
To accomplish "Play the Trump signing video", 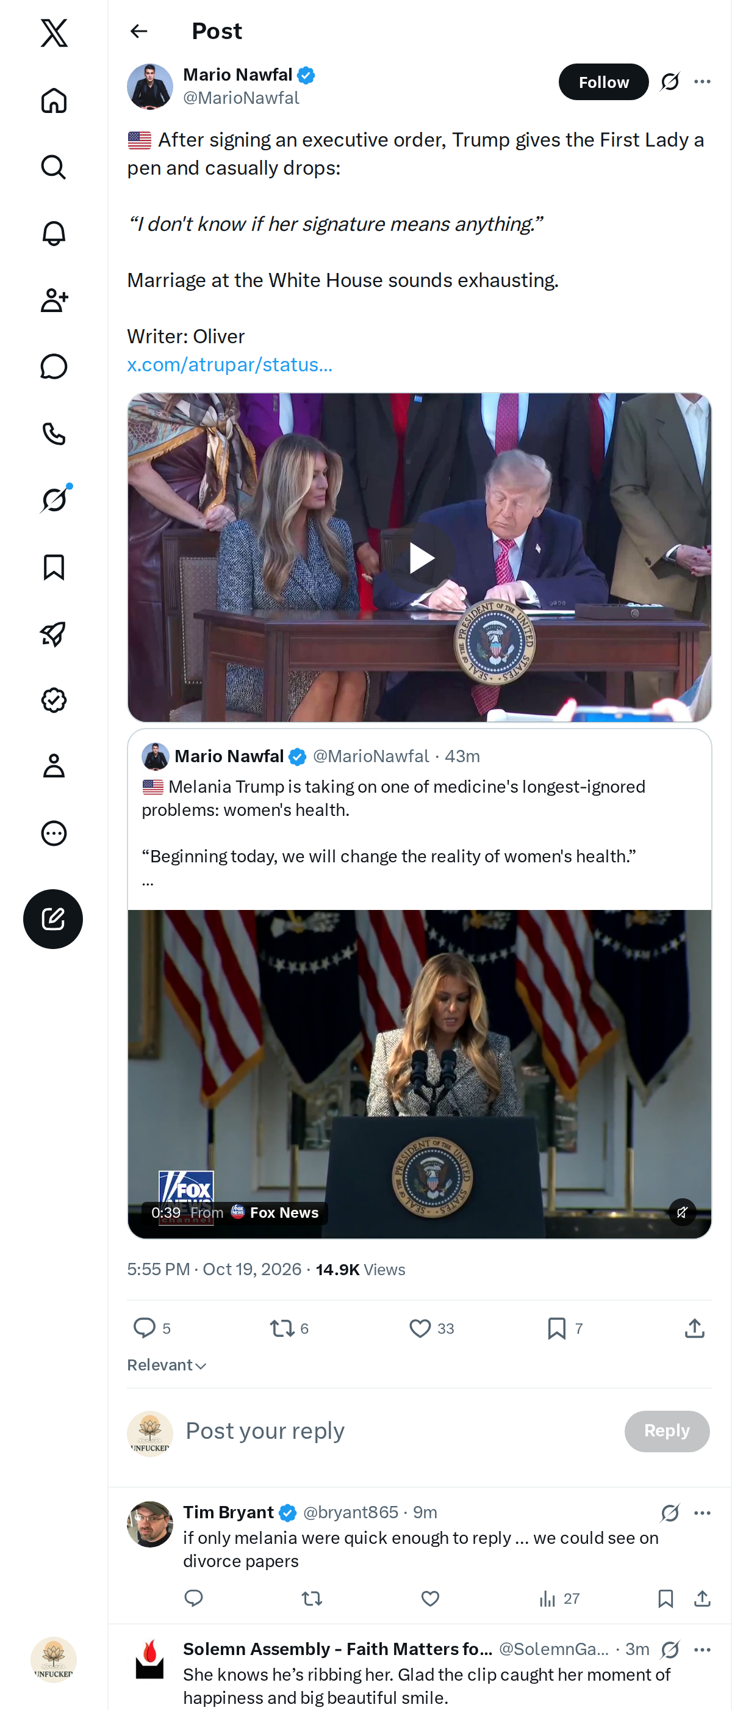I will click(x=420, y=558).
